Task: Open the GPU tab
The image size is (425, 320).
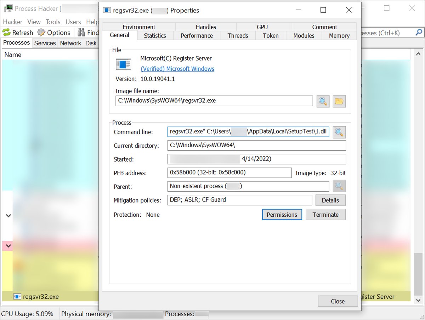Action: (262, 27)
